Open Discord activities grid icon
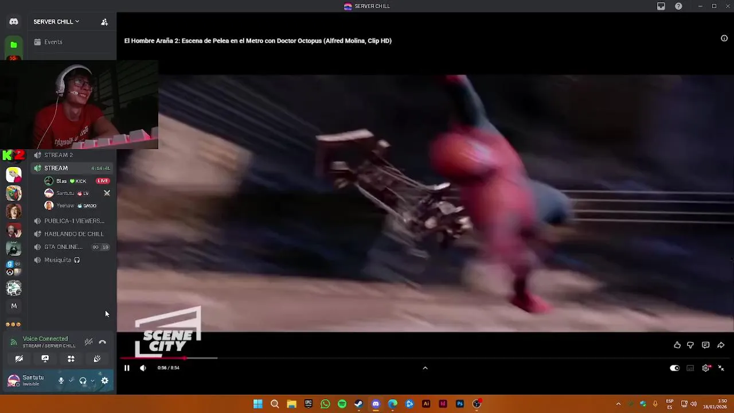This screenshot has height=413, width=734. pos(71,359)
